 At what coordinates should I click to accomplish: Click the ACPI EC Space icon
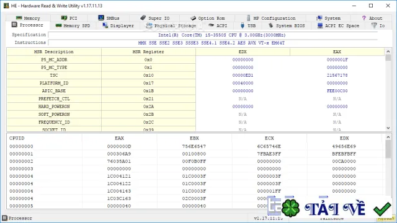point(320,25)
